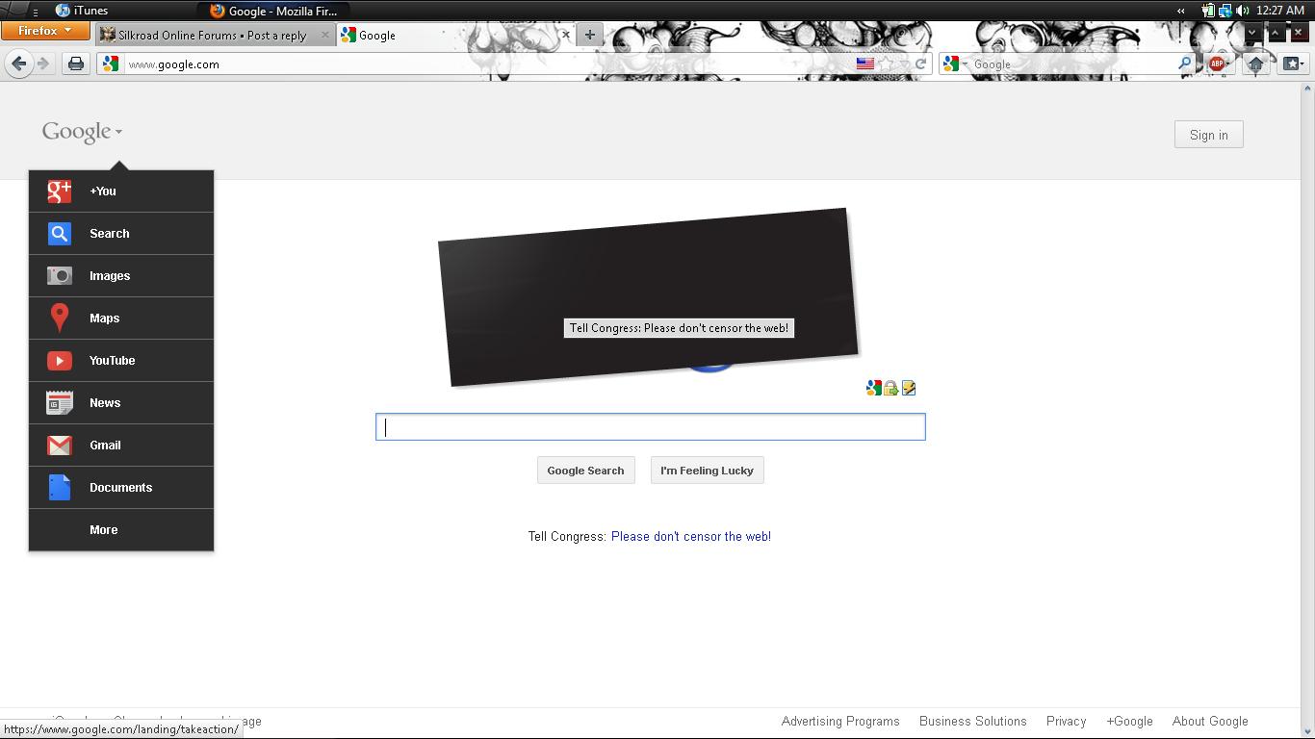
Task: Select YouTube from the Google menu
Action: (x=112, y=361)
